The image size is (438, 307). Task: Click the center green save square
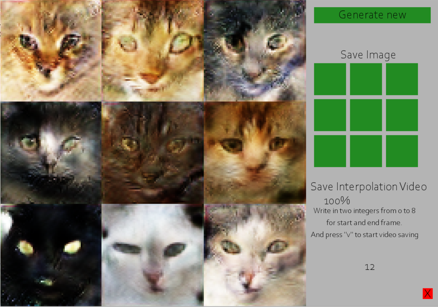coord(366,115)
